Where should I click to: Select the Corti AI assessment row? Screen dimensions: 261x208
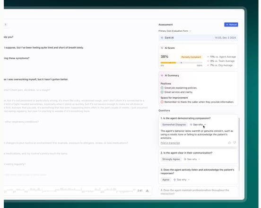click(x=198, y=38)
